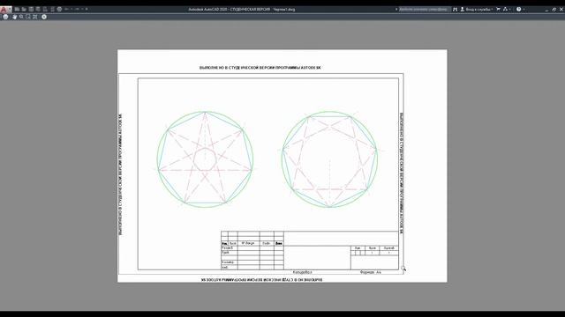Click the Save As icon in Quick Access toolbar
The width and height of the screenshot is (565, 317).
38,9
